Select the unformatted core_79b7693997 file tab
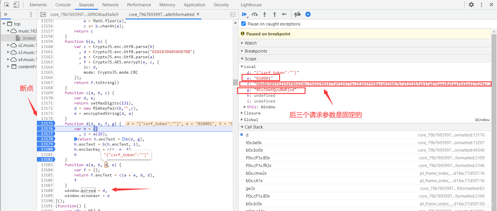The width and height of the screenshot is (497, 211). pyautogui.click(x=84, y=14)
